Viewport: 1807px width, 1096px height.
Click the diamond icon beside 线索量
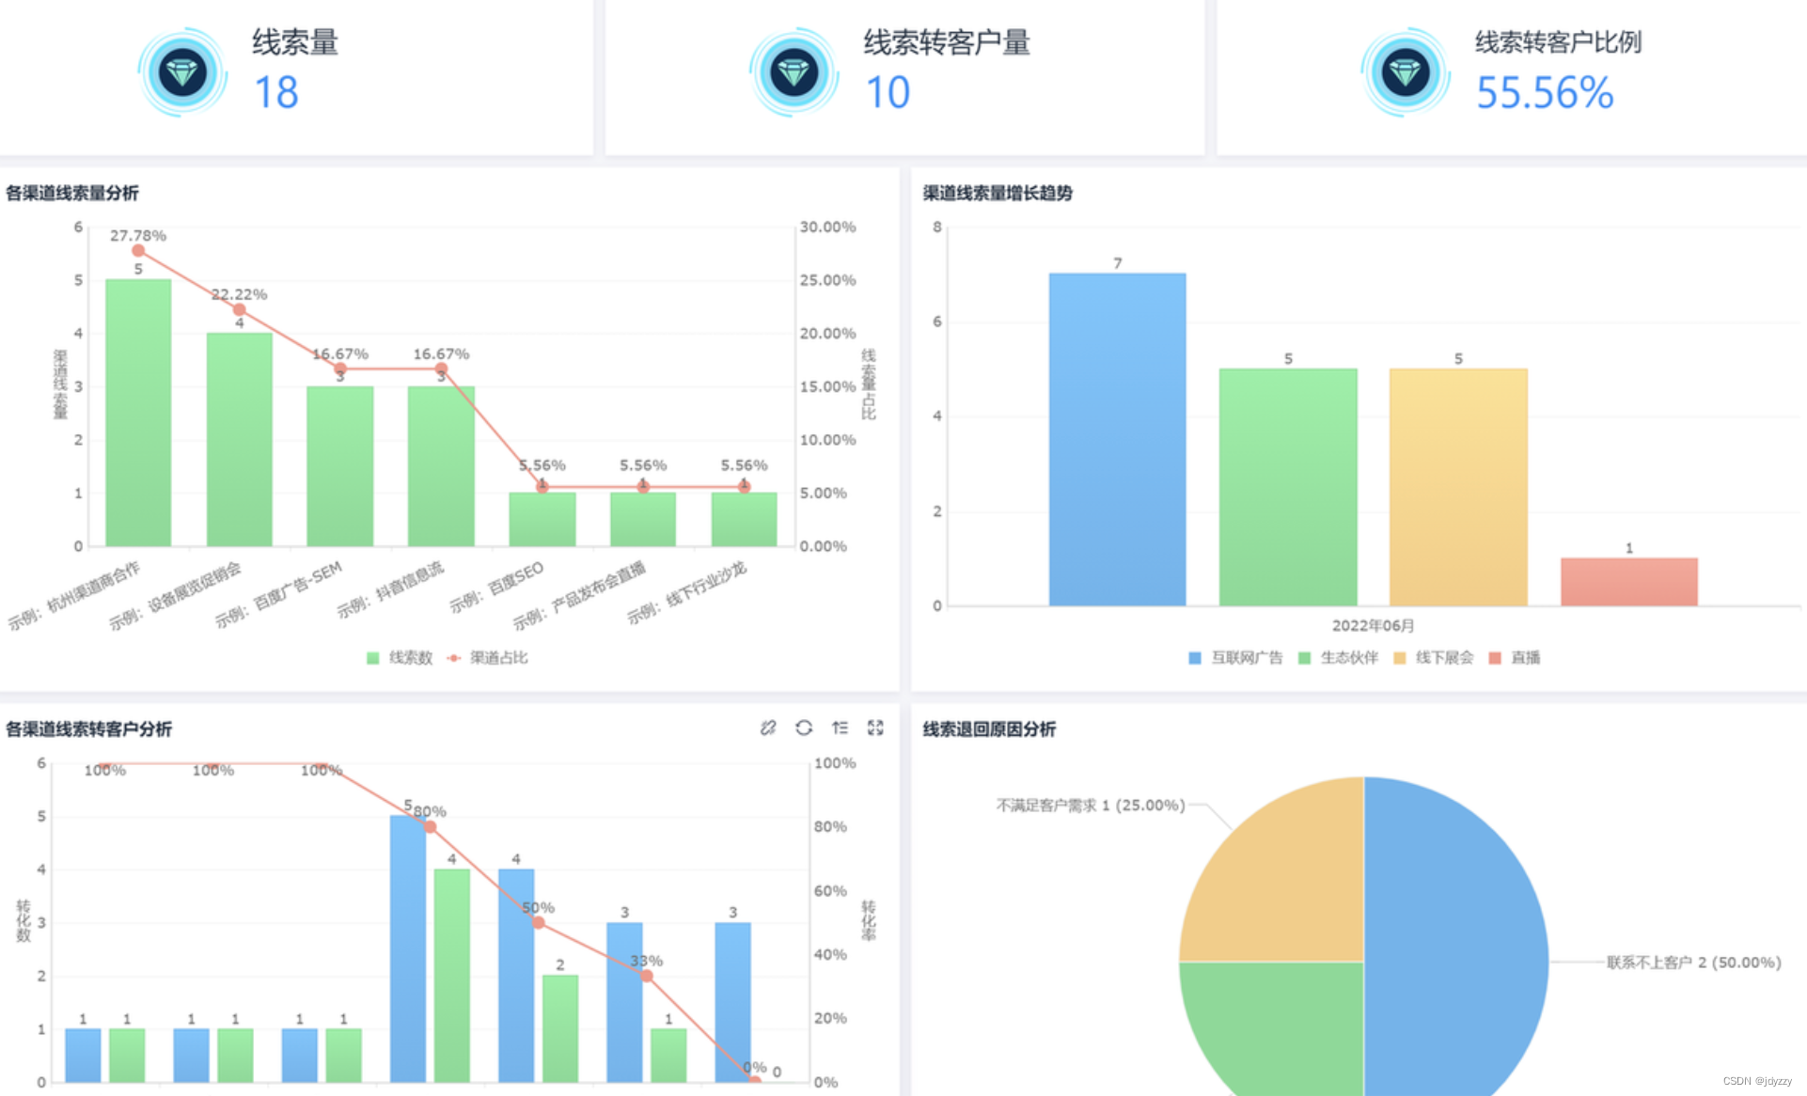[x=182, y=72]
